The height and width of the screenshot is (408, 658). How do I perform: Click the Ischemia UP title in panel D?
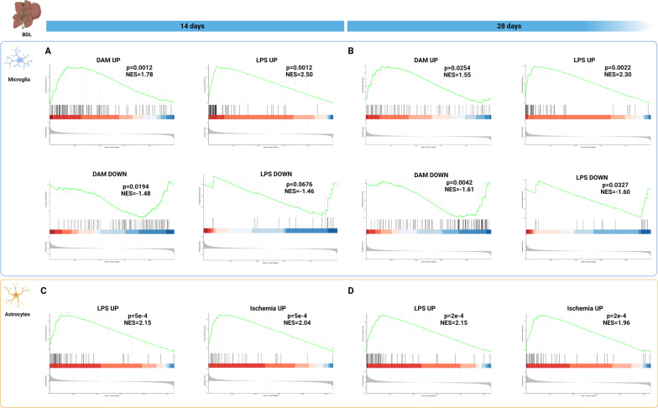click(585, 308)
